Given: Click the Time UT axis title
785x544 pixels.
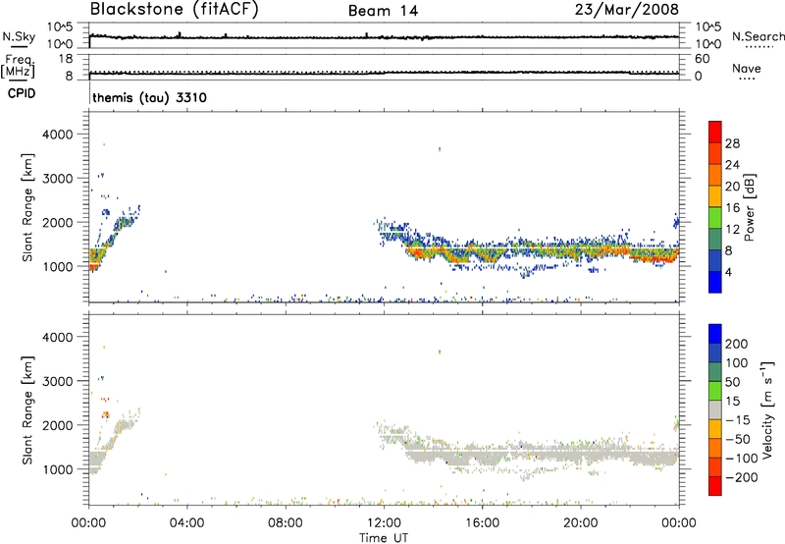Looking at the screenshot, I should pyautogui.click(x=384, y=538).
